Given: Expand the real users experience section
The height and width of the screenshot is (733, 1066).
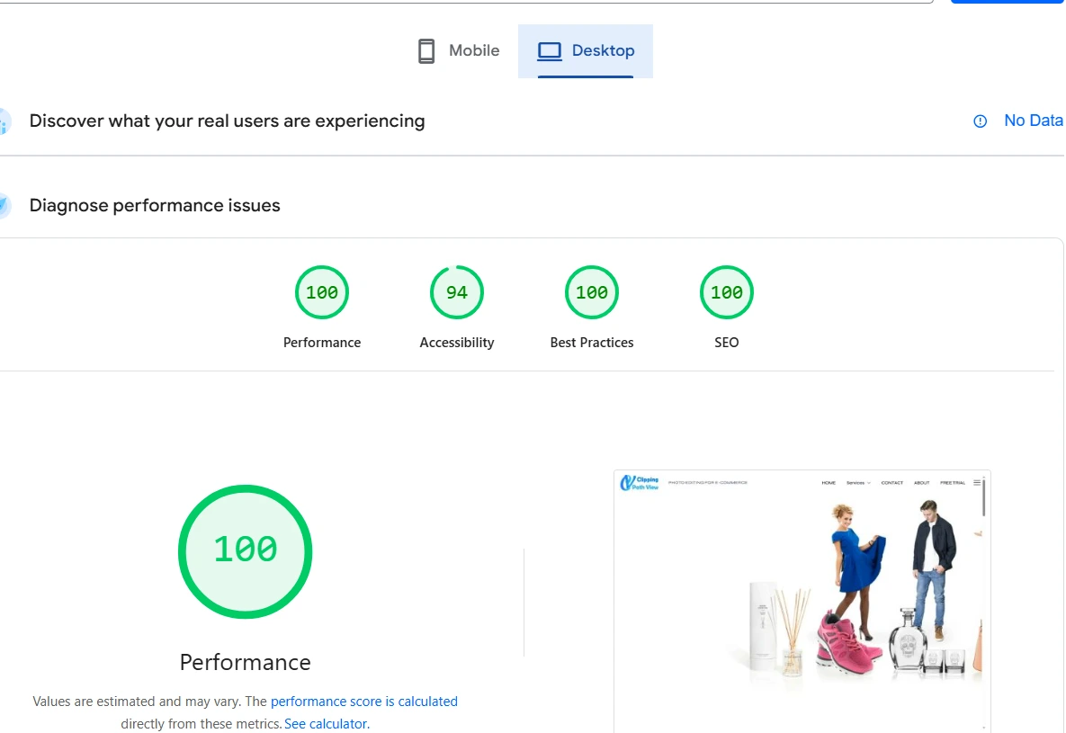Looking at the screenshot, I should (x=227, y=121).
